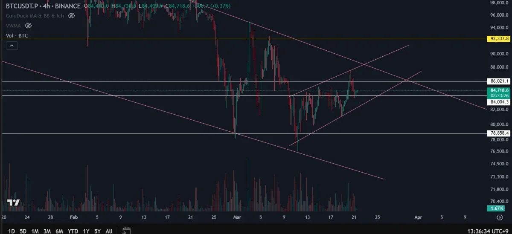Click the 76,500.0 price axis label
This screenshot has width=512, height=234.
pyautogui.click(x=499, y=151)
